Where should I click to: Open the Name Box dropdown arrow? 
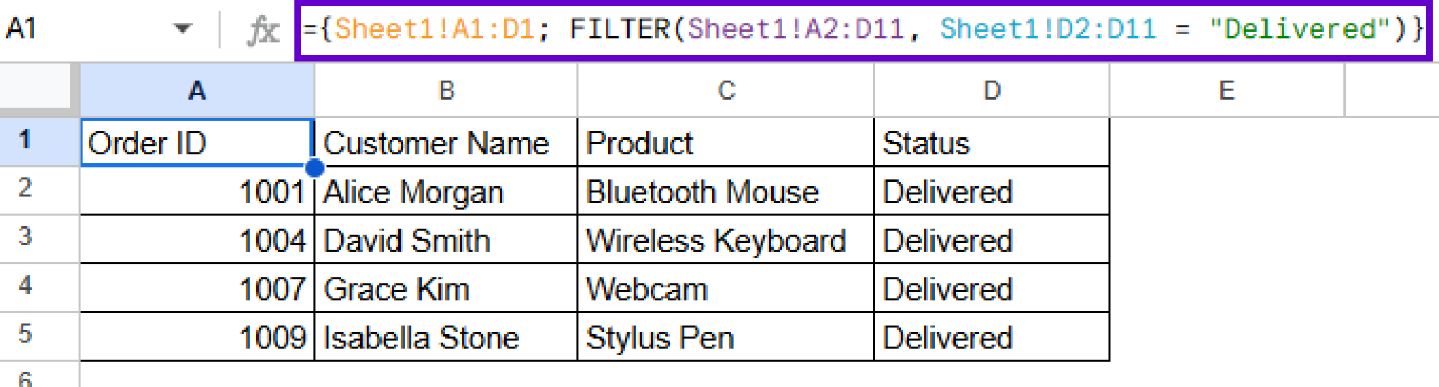(183, 29)
